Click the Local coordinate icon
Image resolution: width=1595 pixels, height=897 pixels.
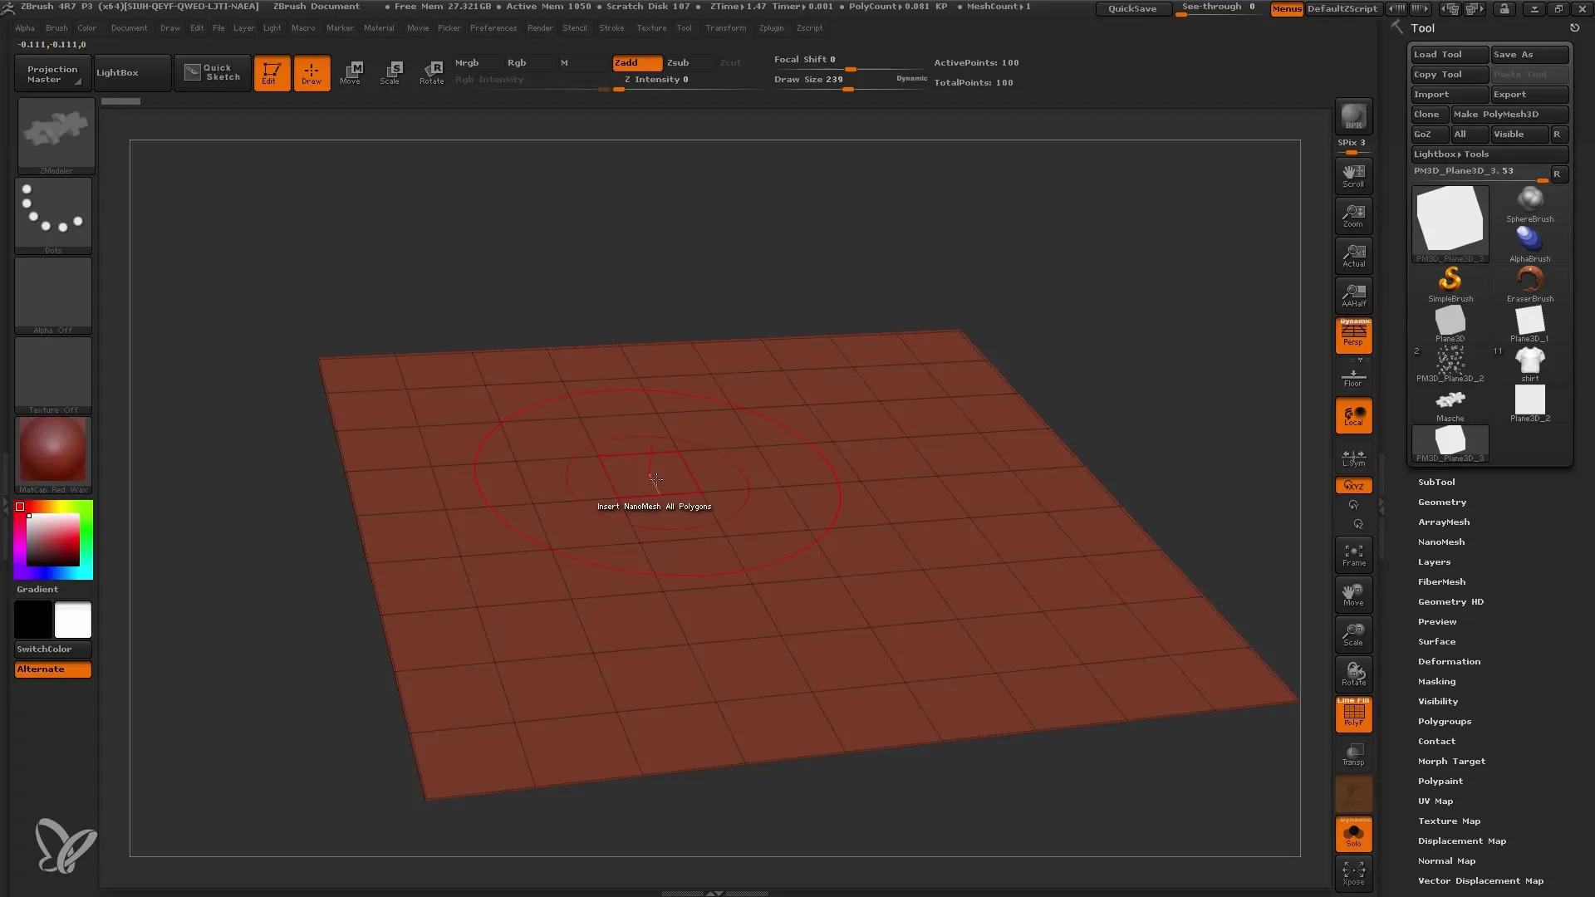[x=1354, y=416]
